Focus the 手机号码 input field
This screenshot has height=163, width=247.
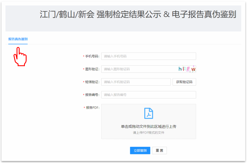[148, 56]
